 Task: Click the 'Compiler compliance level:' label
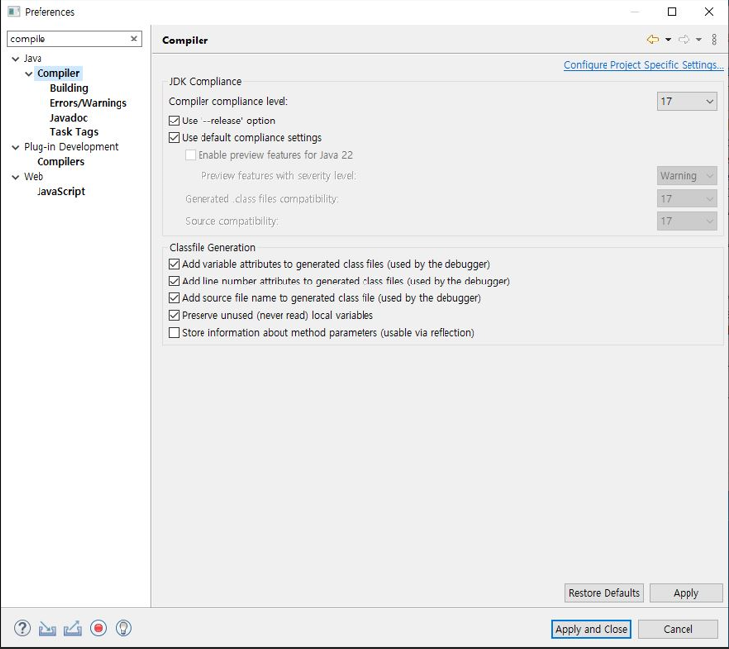[x=228, y=101]
